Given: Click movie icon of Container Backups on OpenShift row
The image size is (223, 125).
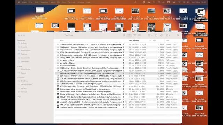Looking at the screenshot, I should (x=58, y=100).
